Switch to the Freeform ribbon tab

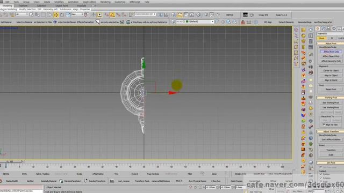pyautogui.click(x=23, y=6)
